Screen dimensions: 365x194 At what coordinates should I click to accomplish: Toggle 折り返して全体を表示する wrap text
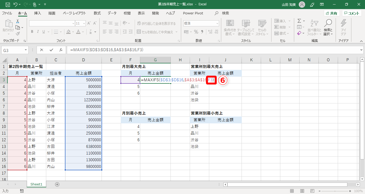(157, 23)
